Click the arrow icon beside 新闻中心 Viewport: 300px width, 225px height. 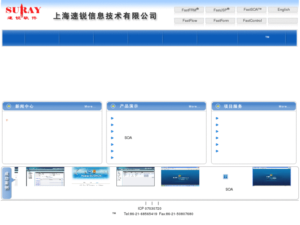[x=9, y=106]
